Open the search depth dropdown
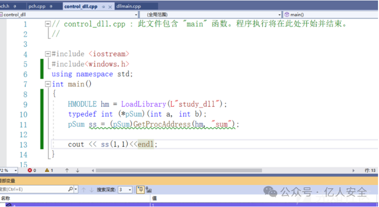Image resolution: width=379 pixels, height=207 pixels. click(x=130, y=189)
